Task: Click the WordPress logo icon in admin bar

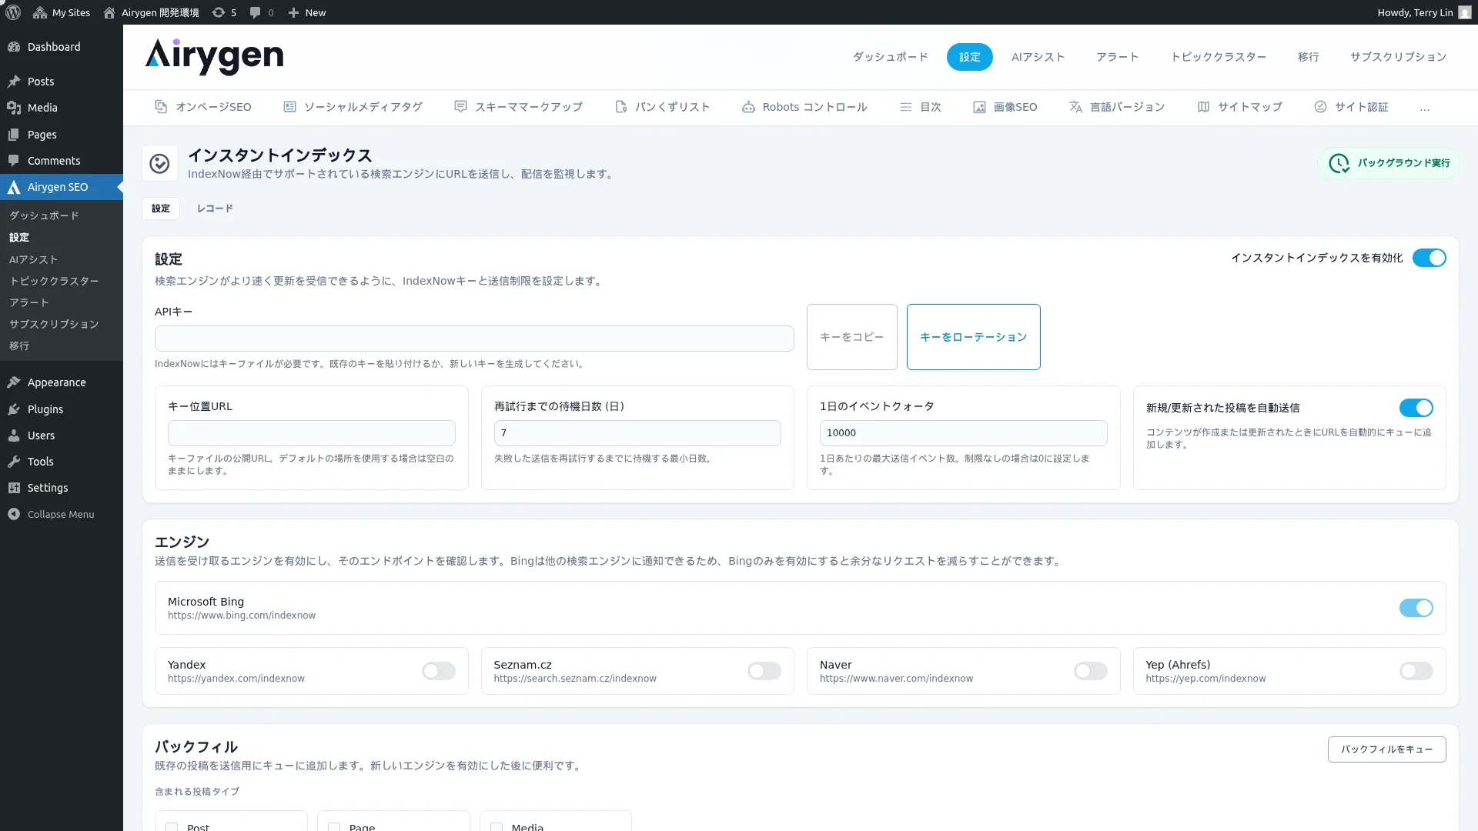Action: click(x=13, y=12)
